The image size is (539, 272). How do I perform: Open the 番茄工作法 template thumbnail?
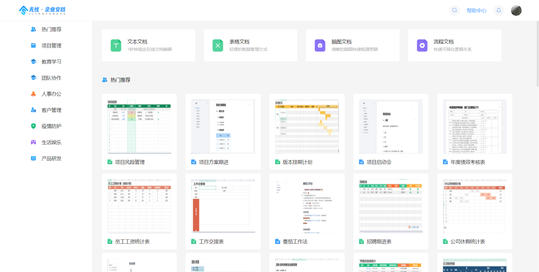click(307, 206)
